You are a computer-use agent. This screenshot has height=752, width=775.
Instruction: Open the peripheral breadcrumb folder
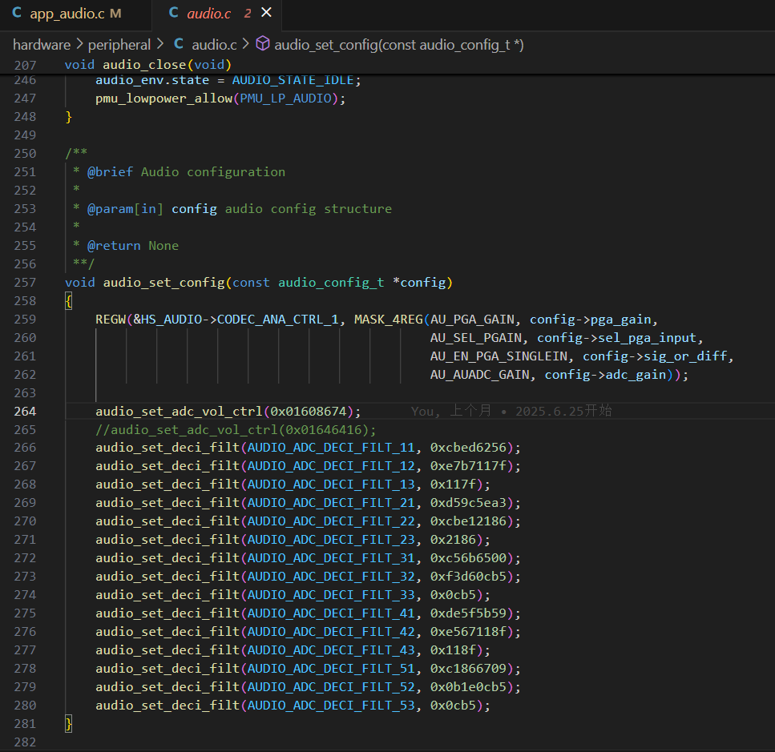click(119, 45)
